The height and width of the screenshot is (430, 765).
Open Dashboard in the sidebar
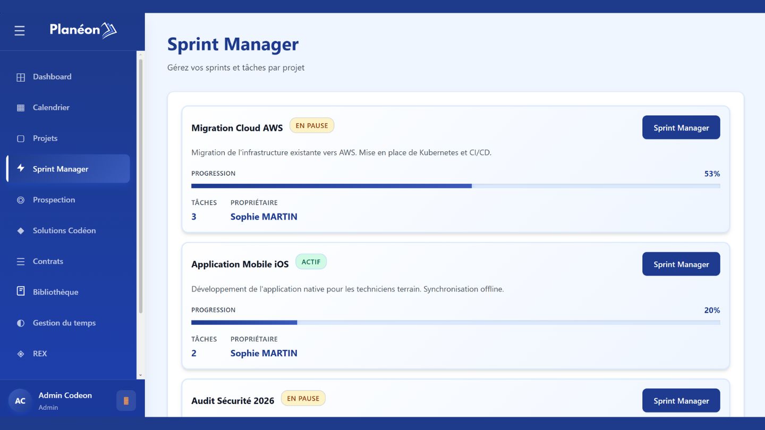68,76
